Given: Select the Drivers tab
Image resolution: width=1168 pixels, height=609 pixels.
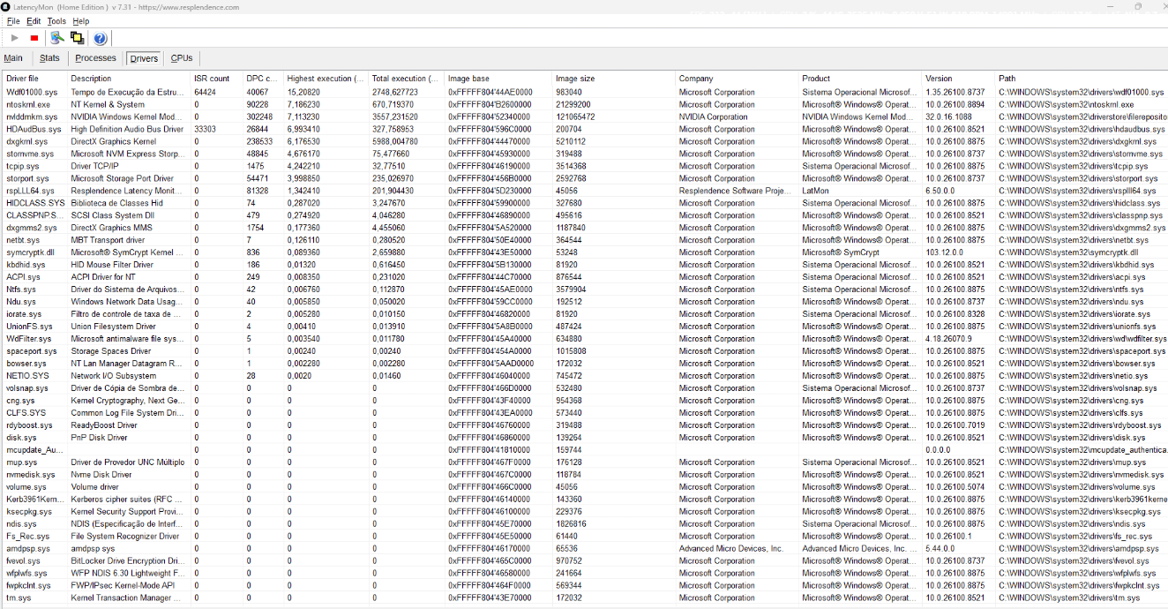Looking at the screenshot, I should pyautogui.click(x=144, y=58).
